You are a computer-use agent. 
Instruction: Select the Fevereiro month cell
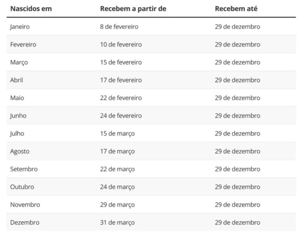tap(23, 45)
